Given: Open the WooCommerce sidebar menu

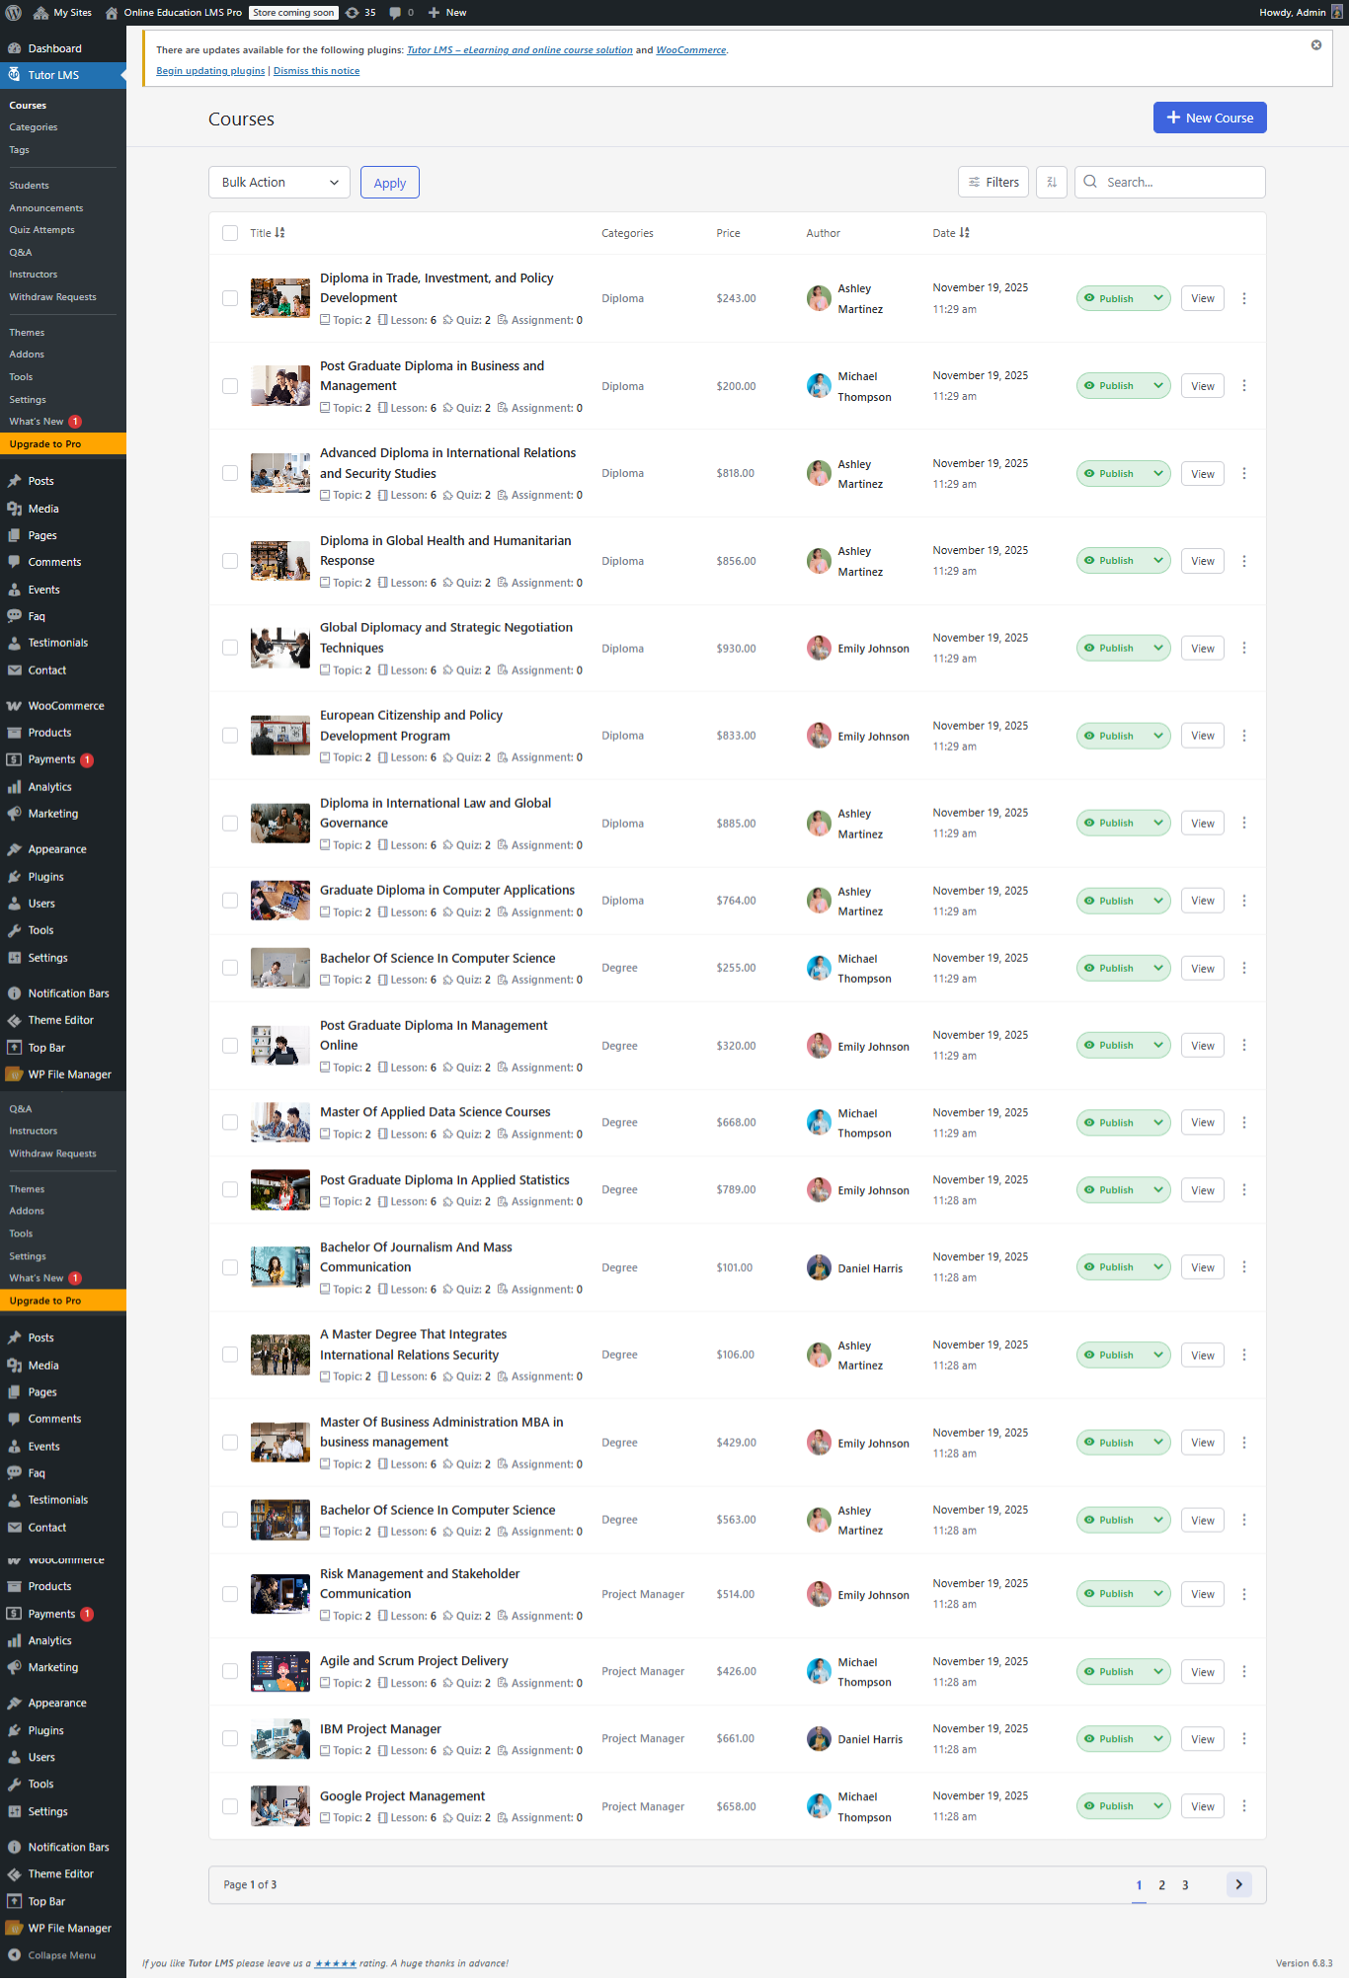Looking at the screenshot, I should pos(65,706).
